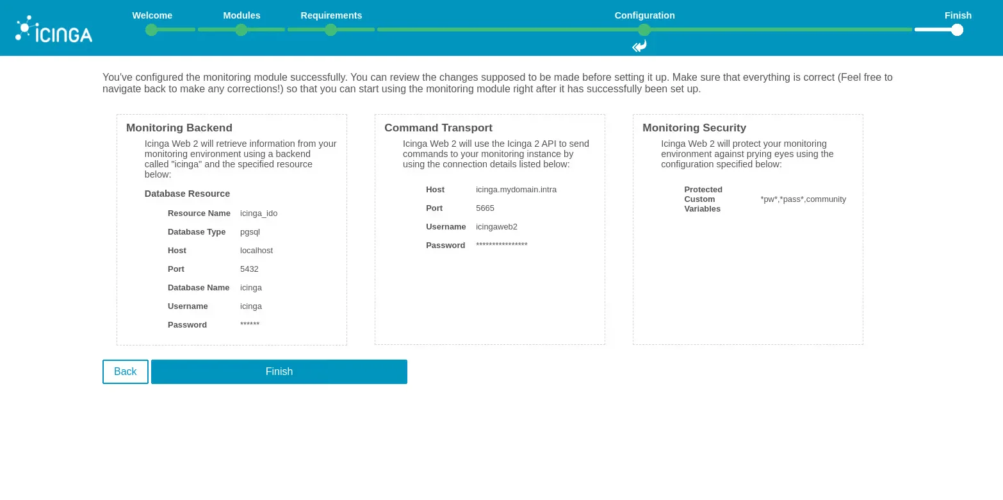Image resolution: width=1003 pixels, height=500 pixels.
Task: Click the Icinga logo
Action: click(x=54, y=28)
